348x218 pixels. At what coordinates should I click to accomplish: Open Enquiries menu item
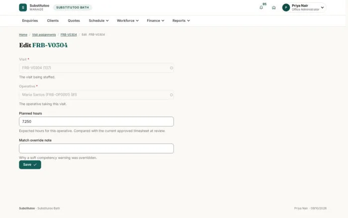point(30,21)
